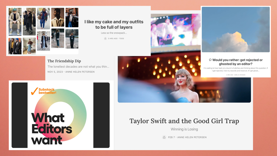Open 'The Friendship Dip' article title
277x156 pixels.
pyautogui.click(x=64, y=61)
